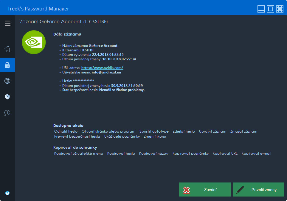287x201 pixels.
Task: Click the Zavrieť button
Action: (x=205, y=189)
